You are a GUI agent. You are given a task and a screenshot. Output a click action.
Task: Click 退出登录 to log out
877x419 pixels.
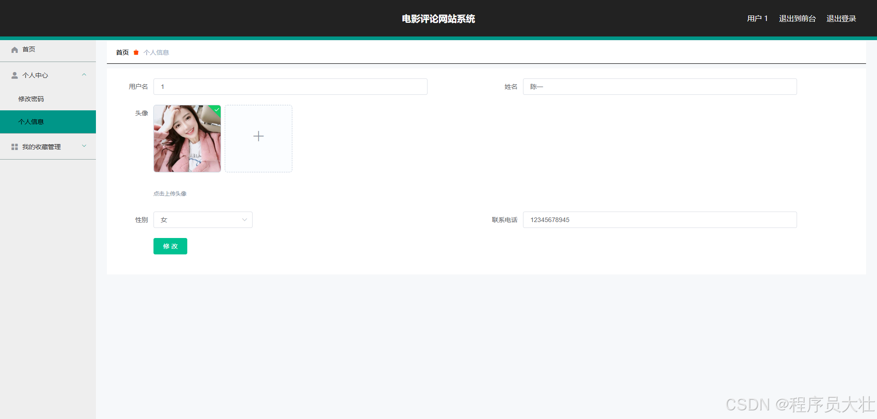[x=841, y=18]
